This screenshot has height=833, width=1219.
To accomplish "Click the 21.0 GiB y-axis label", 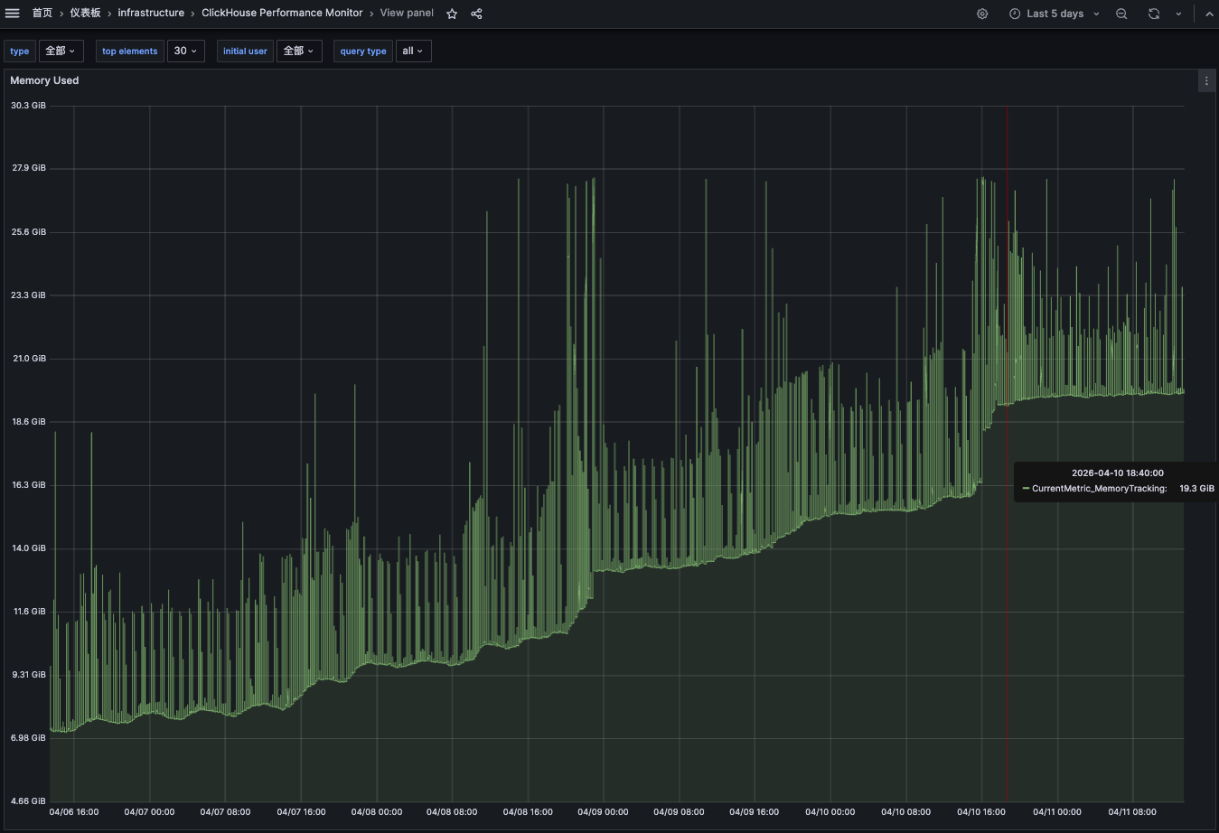I will point(28,359).
